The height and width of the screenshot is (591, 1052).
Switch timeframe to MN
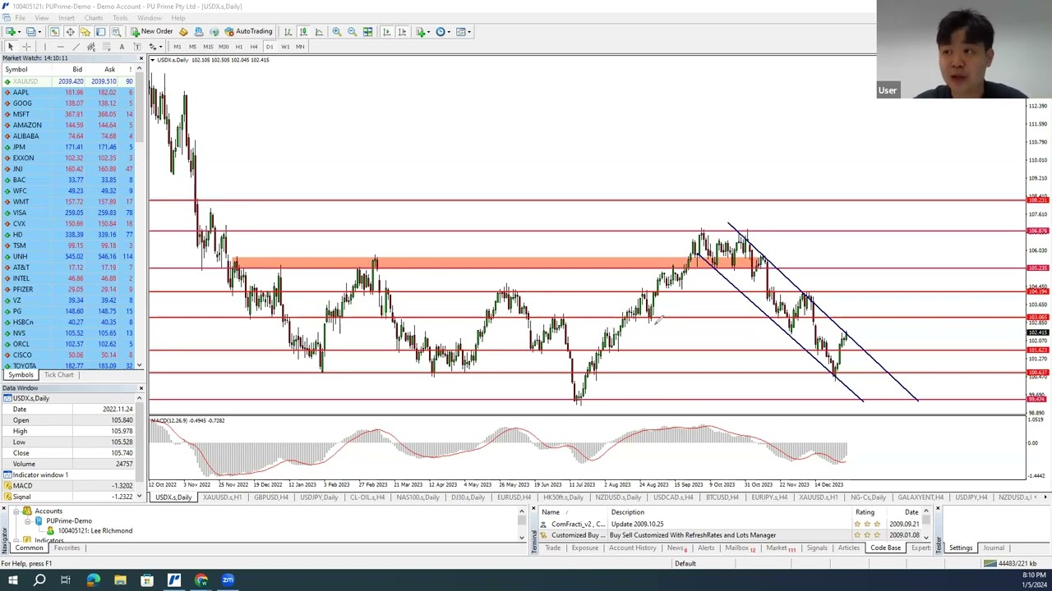tap(300, 47)
